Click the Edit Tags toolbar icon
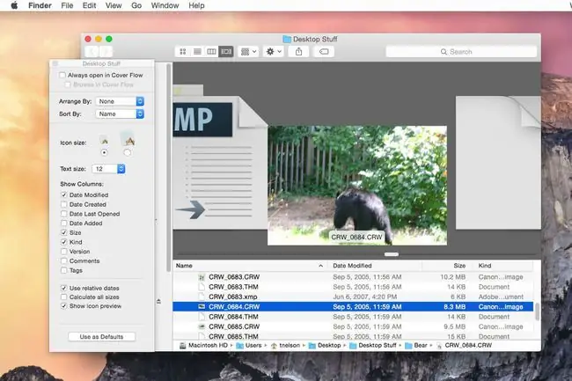Viewport: 572px width, 381px height. (x=324, y=52)
